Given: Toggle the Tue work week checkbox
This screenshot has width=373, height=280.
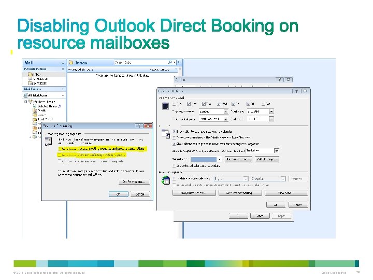Looking at the screenshot, I should [204, 104].
